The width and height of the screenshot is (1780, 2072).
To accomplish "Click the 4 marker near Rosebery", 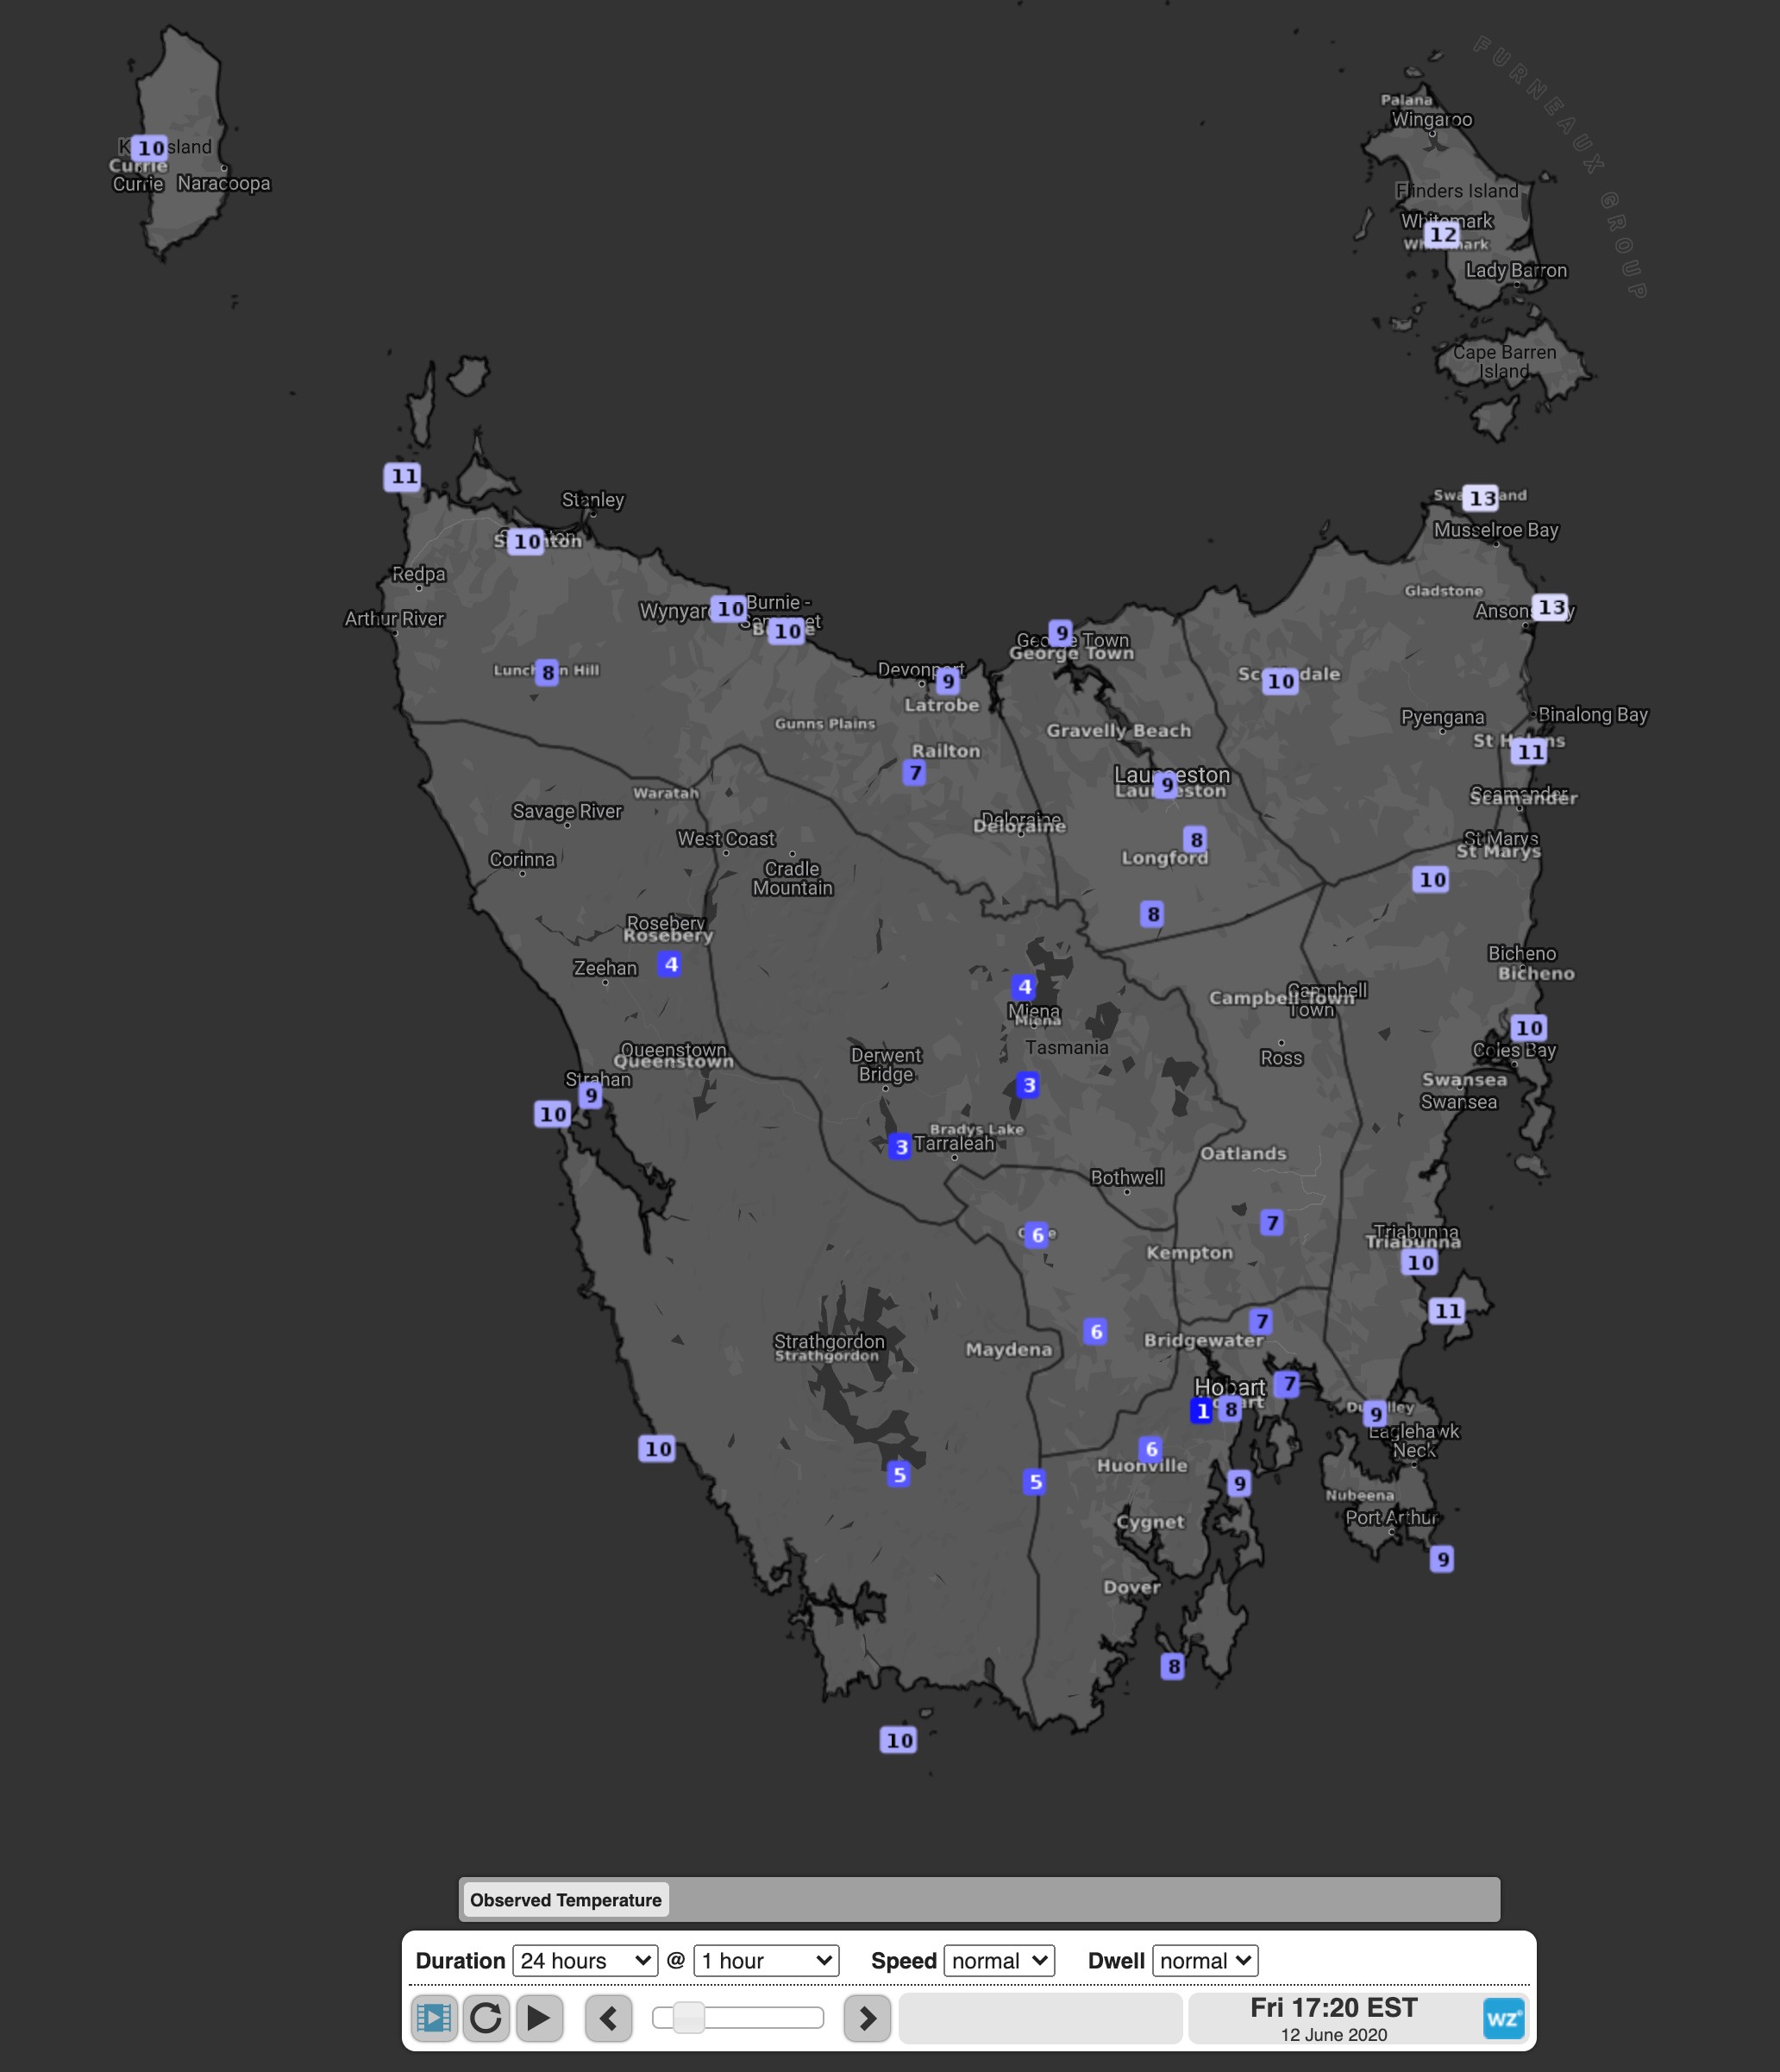I will point(671,964).
